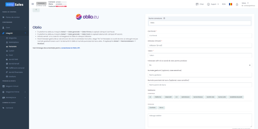Click the Suport info circle icon

click(208, 4)
